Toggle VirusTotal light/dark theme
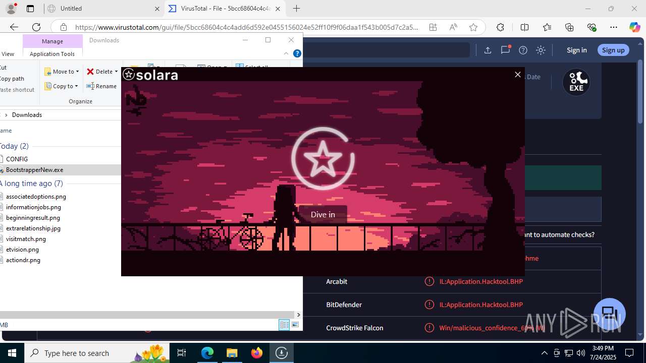The image size is (646, 363). (541, 50)
